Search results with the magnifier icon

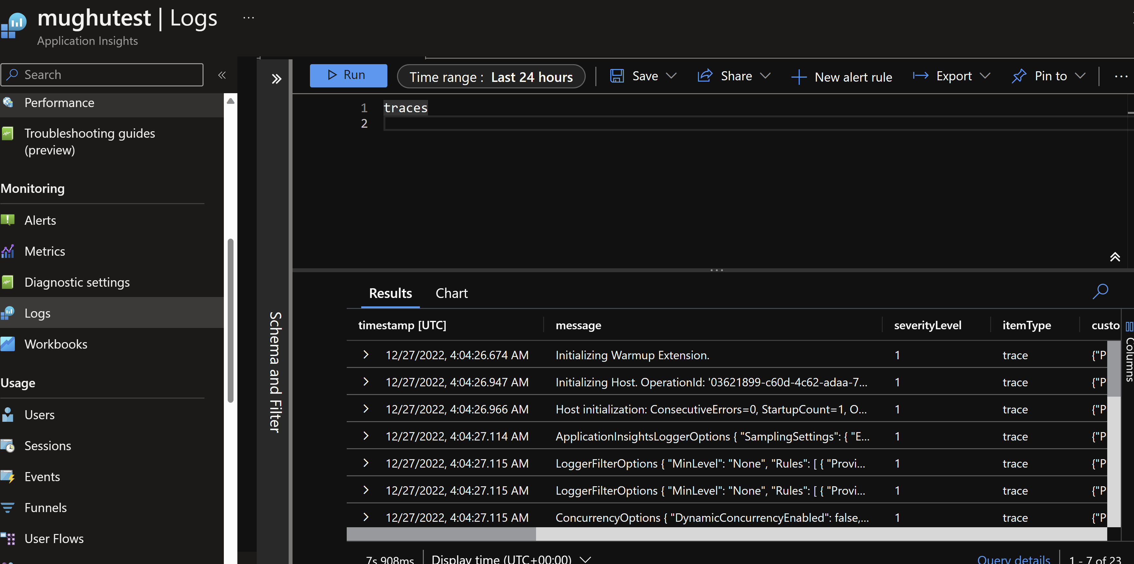tap(1100, 292)
